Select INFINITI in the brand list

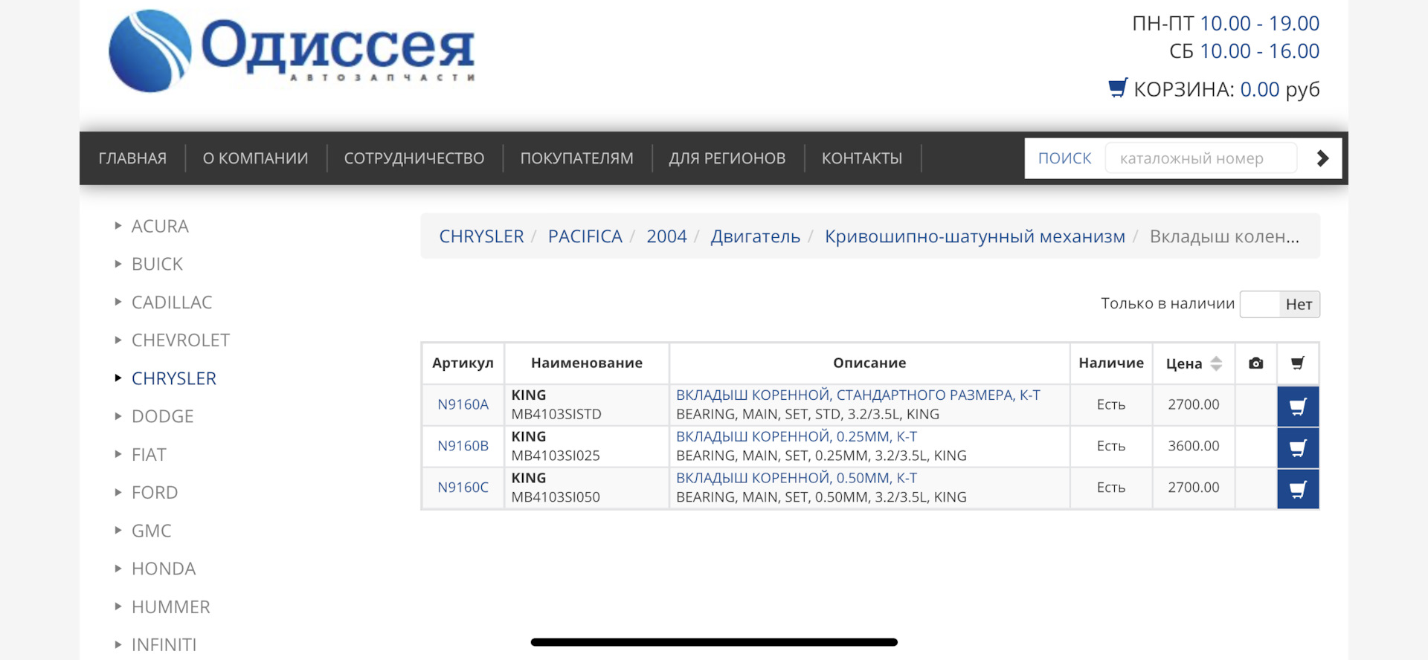164,644
